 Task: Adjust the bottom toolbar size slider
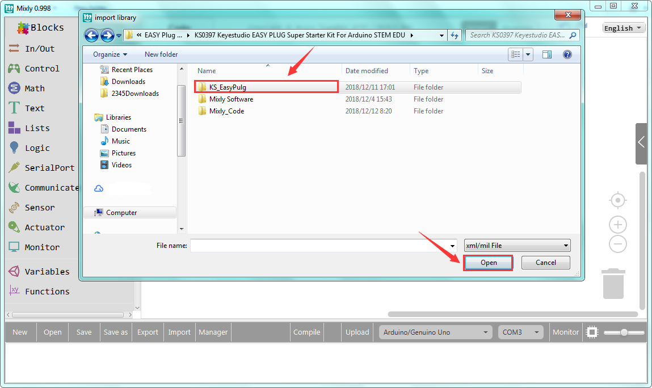click(624, 332)
